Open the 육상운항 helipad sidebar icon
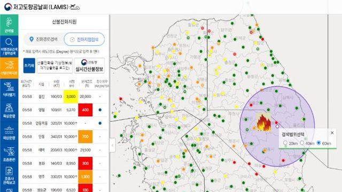342x192 pixels. 9,110
